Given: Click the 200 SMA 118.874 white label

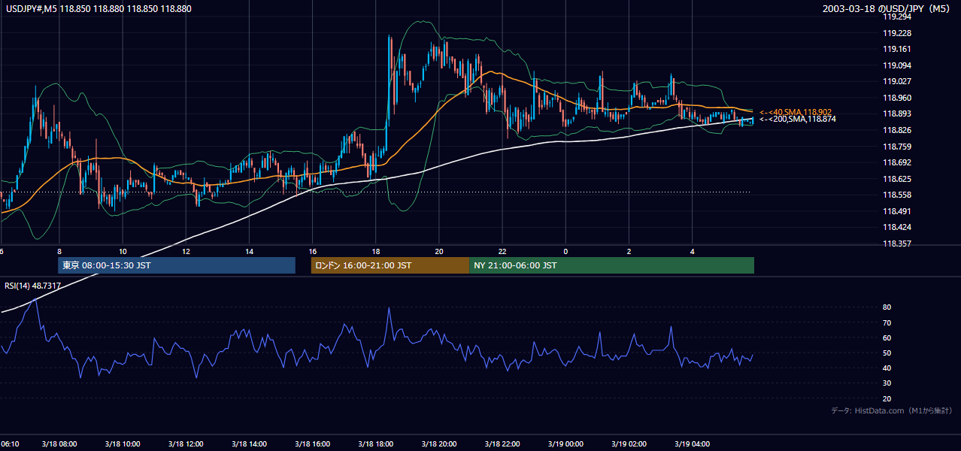Looking at the screenshot, I should coord(797,119).
